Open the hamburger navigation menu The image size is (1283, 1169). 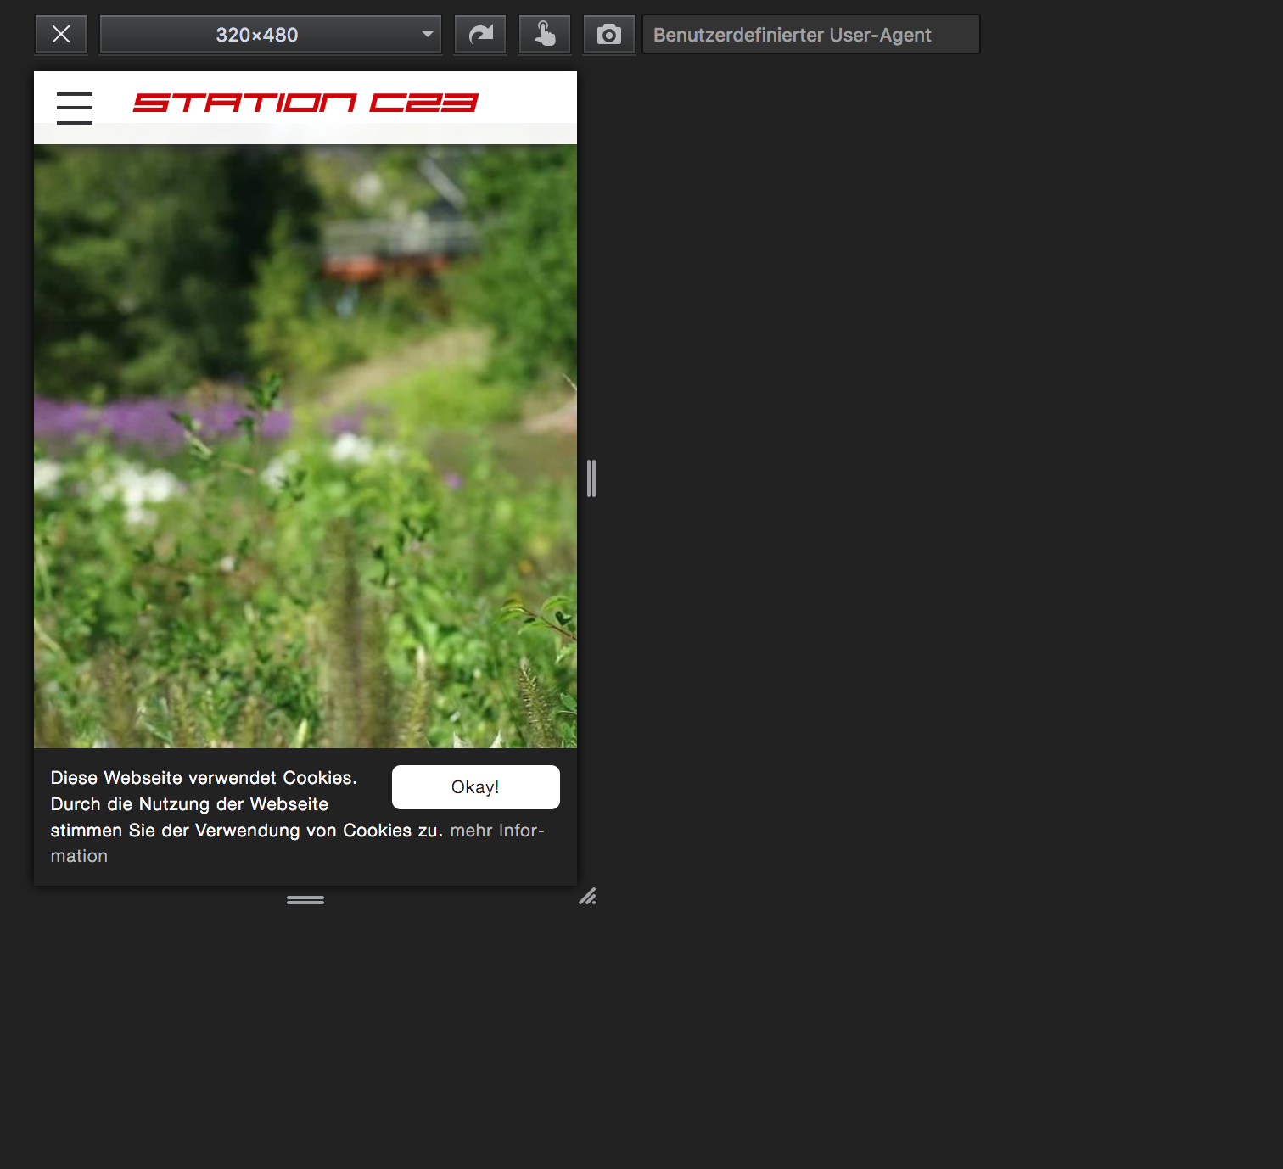pos(75,108)
